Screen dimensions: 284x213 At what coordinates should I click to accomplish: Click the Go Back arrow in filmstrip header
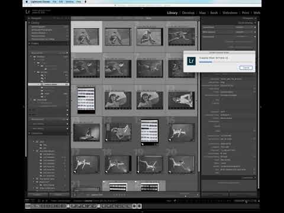click(43, 201)
